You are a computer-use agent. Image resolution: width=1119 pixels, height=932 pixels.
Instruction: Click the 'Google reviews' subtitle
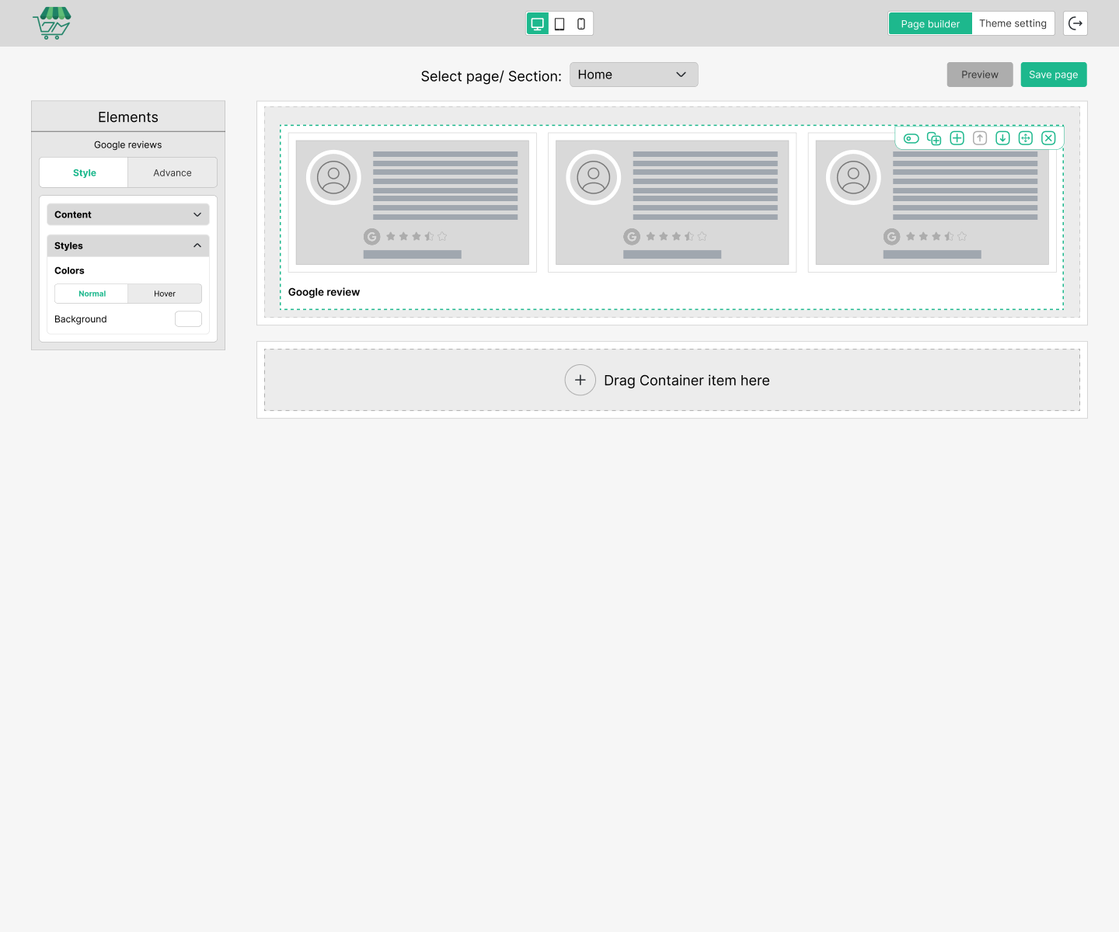point(128,144)
